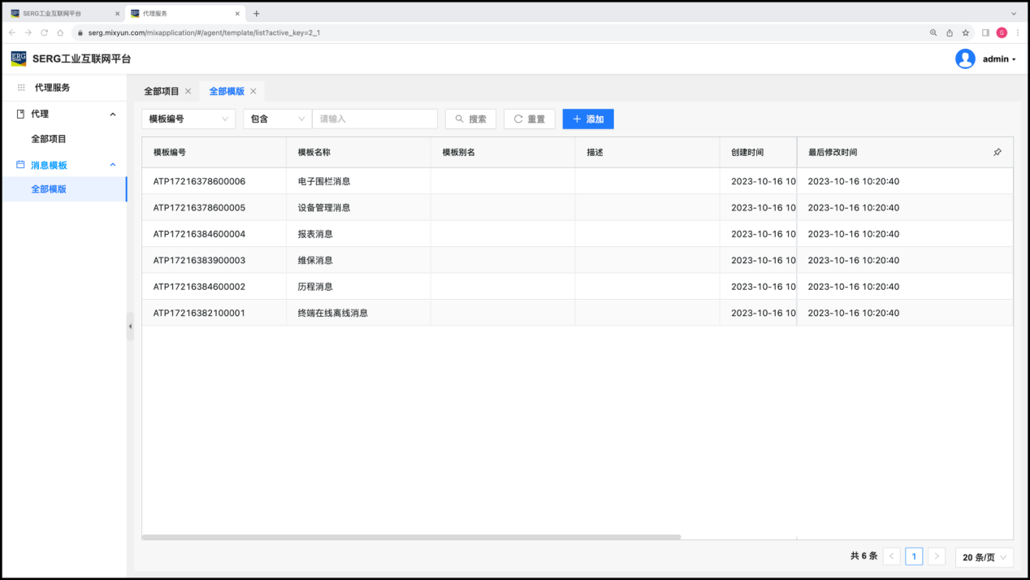The image size is (1030, 580).
Task: Collapse the 消息模板 sidebar menu group
Action: (x=113, y=165)
